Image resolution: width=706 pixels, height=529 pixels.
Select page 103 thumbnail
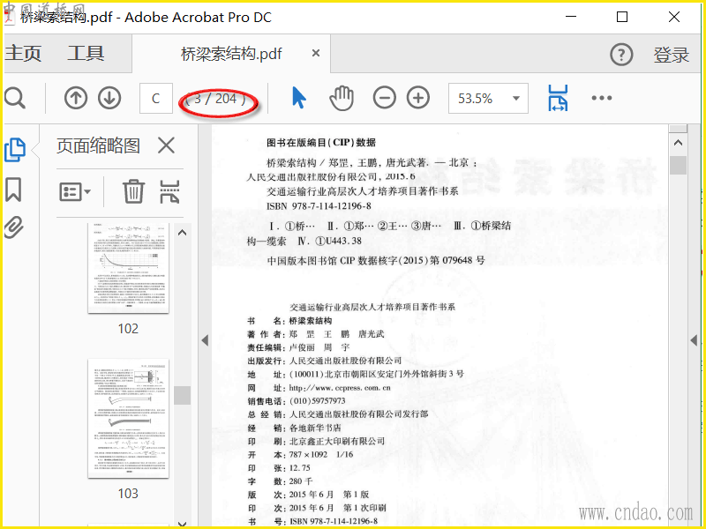click(128, 418)
